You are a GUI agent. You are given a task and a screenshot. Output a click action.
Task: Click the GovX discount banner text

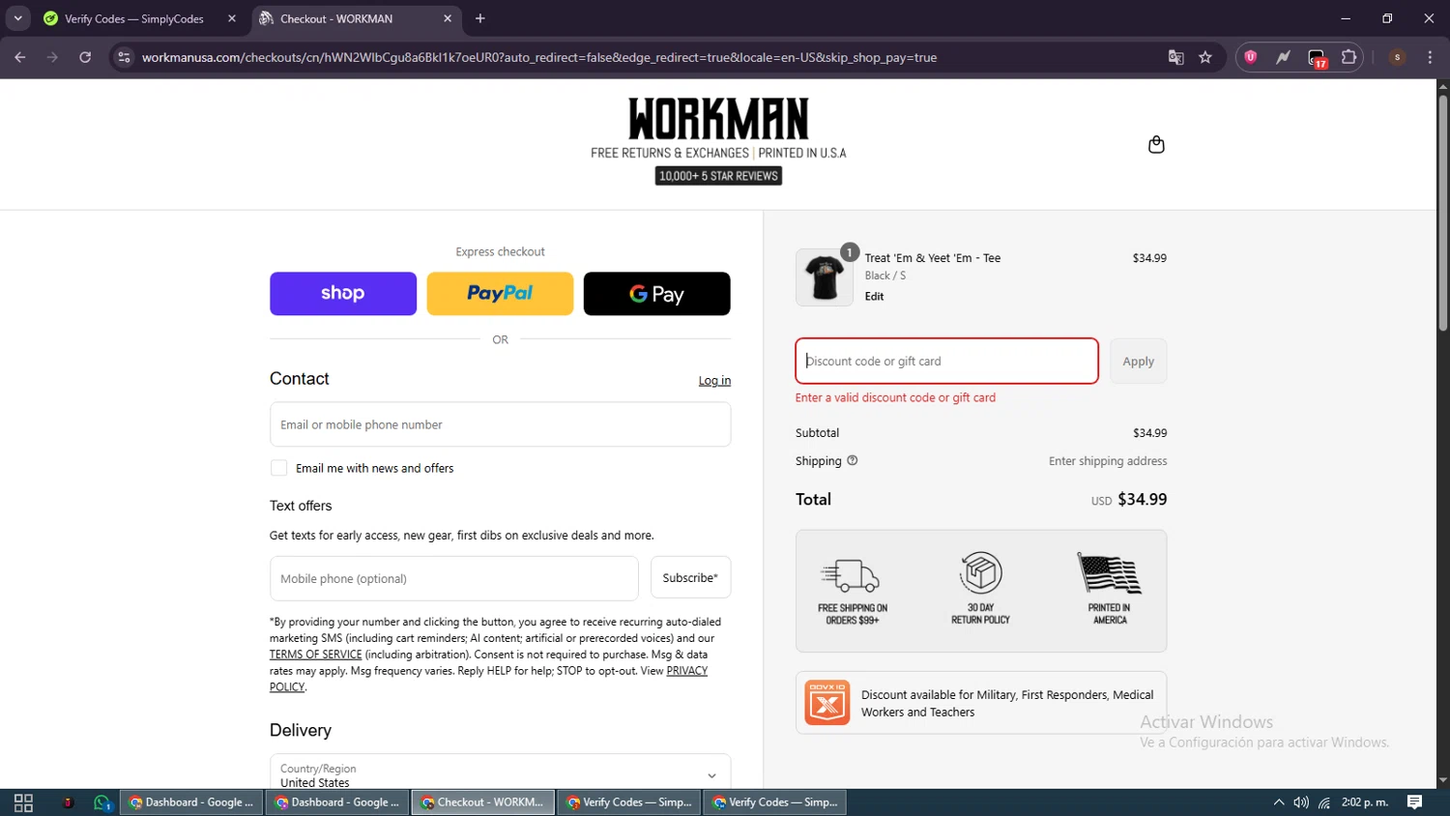1007,703
